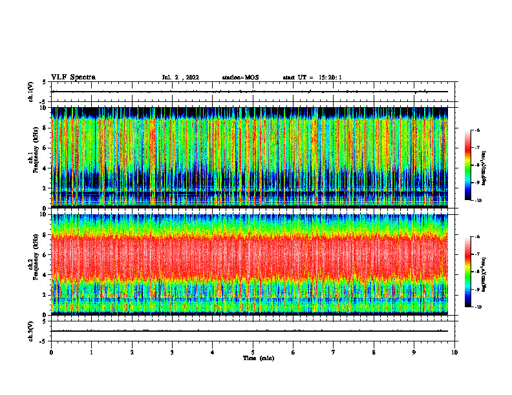Click inside the ch.1 spectrogram panel
Screen dimensions: 512x395
pyautogui.click(x=250, y=157)
